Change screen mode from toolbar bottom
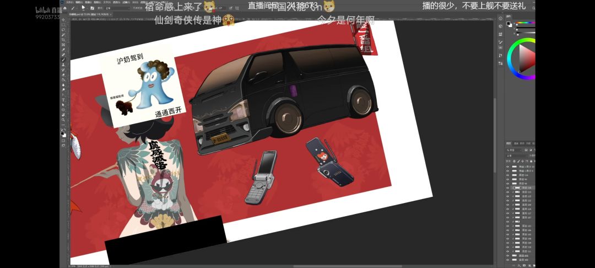The width and height of the screenshot is (595, 268). pyautogui.click(x=63, y=146)
